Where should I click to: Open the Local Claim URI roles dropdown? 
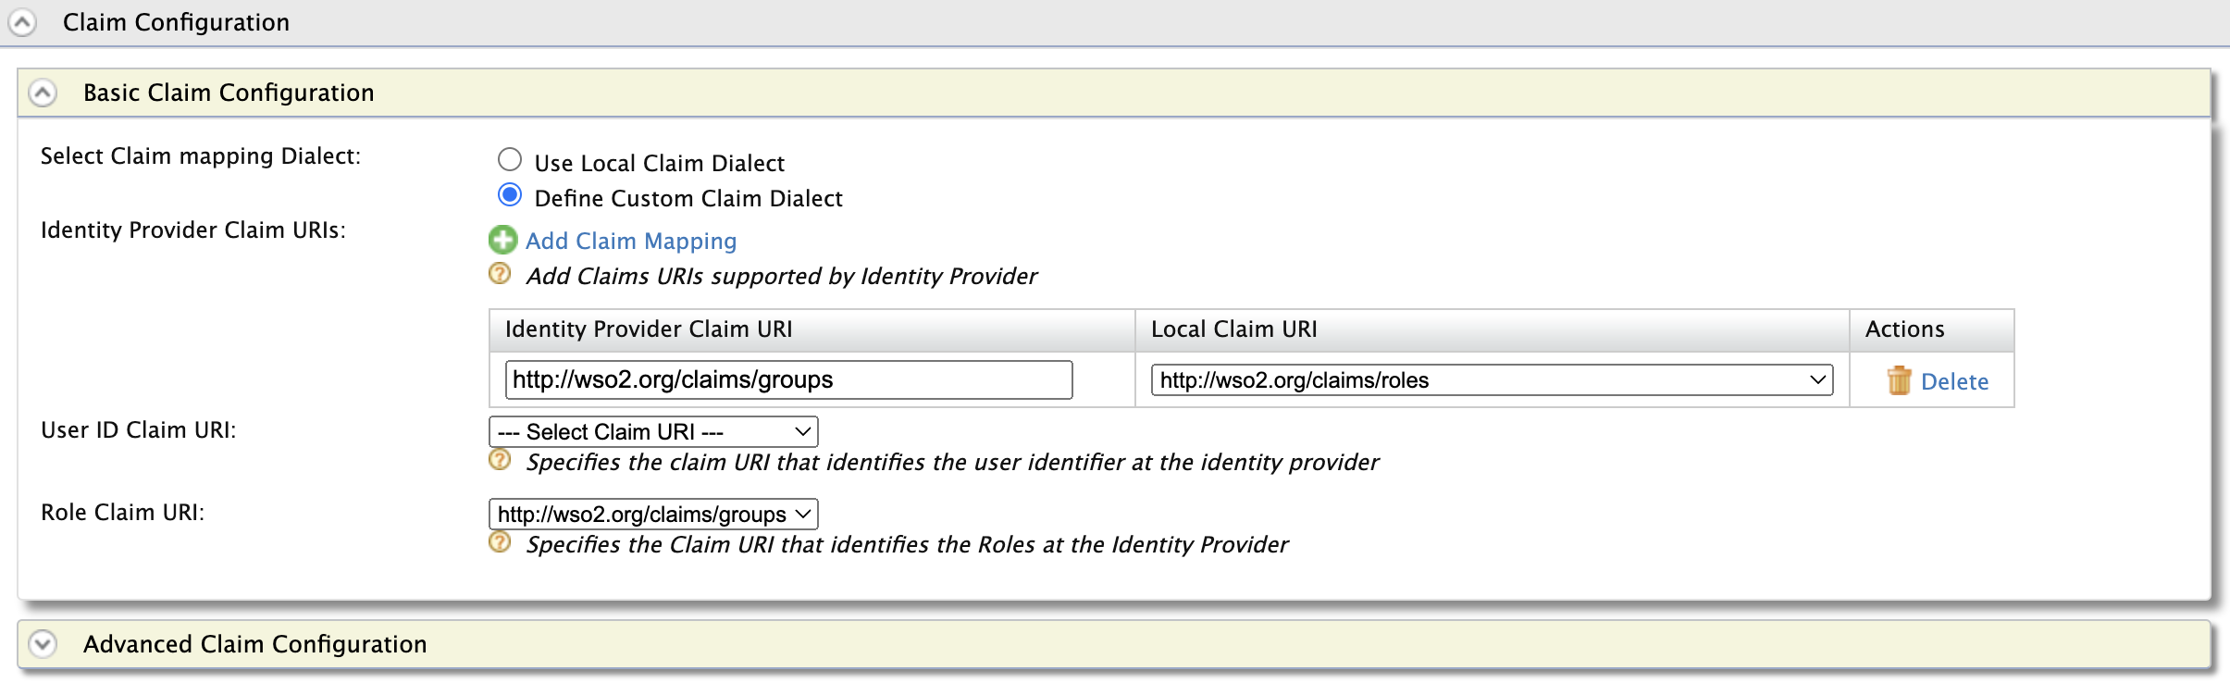point(1491,380)
